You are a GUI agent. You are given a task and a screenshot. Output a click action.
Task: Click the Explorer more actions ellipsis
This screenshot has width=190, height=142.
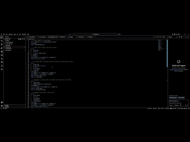24,37
